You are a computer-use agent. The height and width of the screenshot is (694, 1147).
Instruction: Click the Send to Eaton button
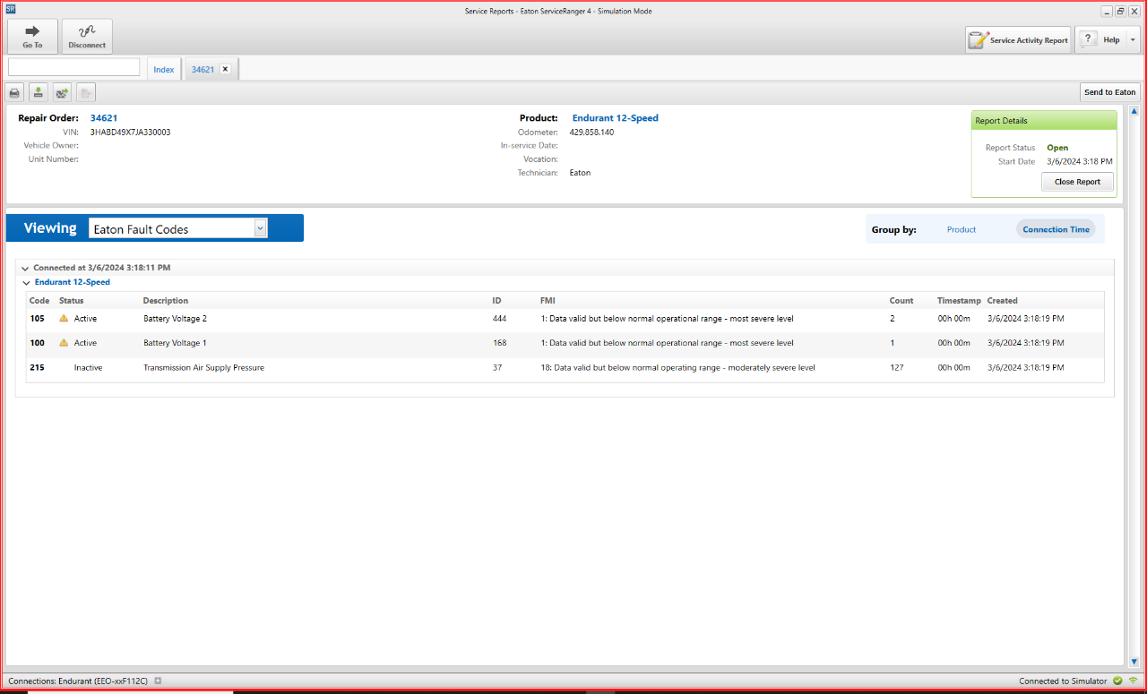pos(1109,92)
